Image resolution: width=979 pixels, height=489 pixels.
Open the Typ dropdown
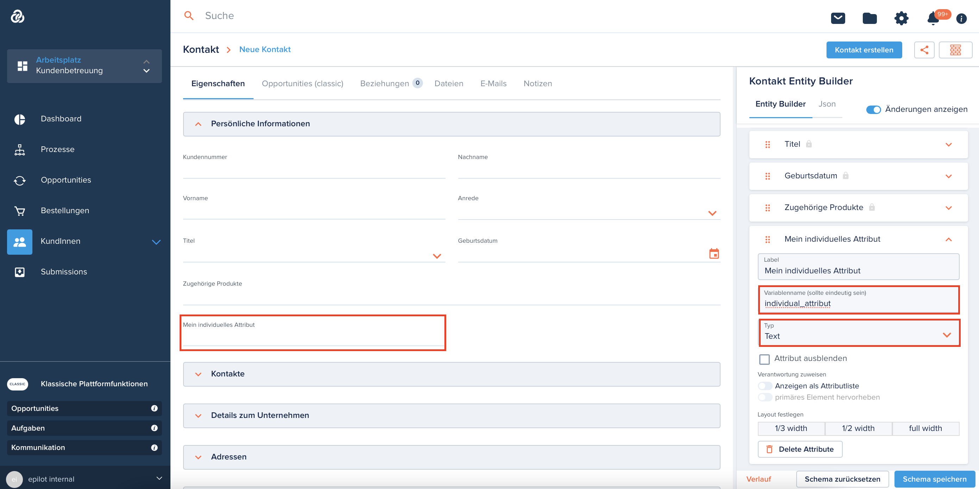point(859,332)
